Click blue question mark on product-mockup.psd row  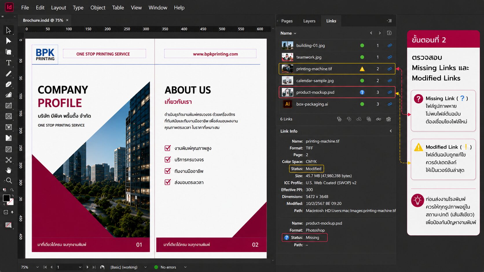pos(362,92)
